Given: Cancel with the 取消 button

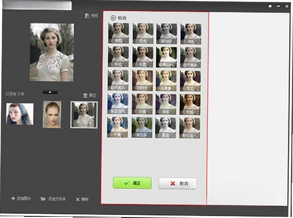Looking at the screenshot, I should [178, 183].
